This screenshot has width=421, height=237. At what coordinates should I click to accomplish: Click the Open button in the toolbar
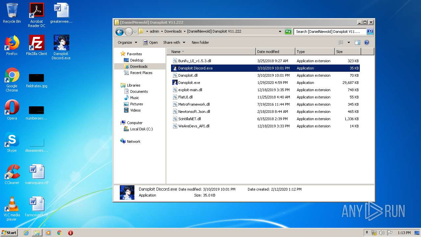click(150, 42)
